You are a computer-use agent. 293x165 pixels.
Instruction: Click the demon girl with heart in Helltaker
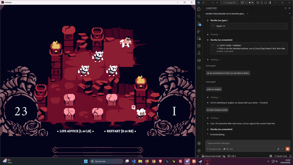(x=141, y=113)
